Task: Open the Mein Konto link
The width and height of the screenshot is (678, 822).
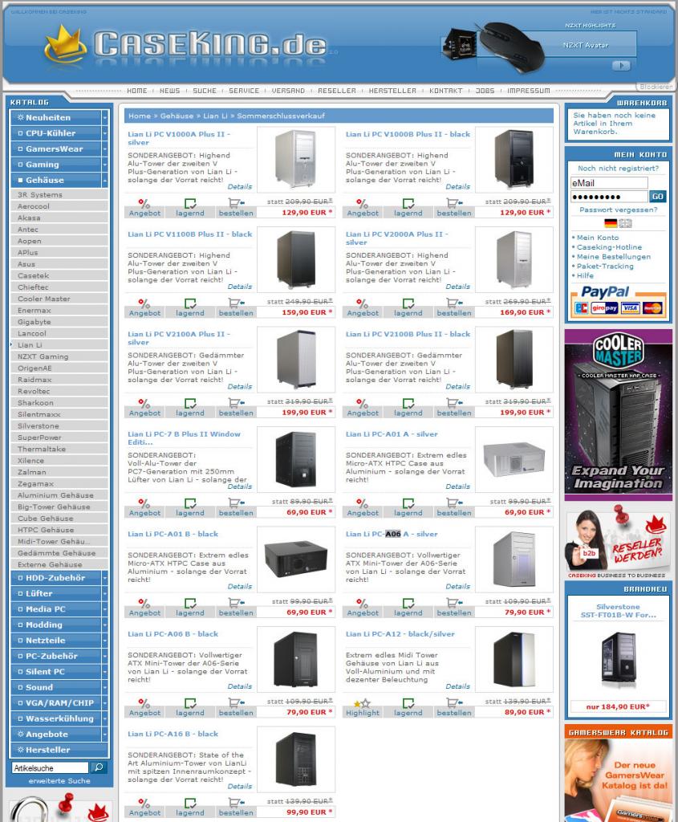Action: 597,238
